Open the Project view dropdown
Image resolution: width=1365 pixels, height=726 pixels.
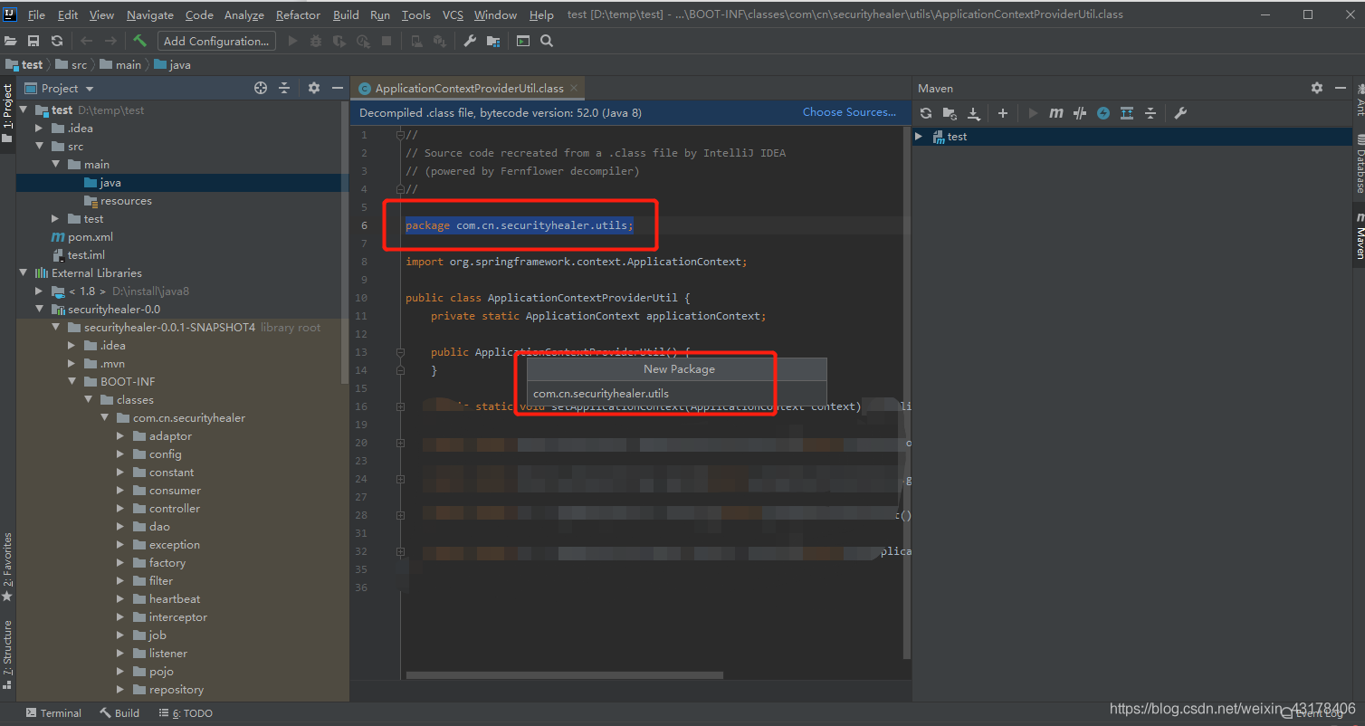tap(60, 88)
